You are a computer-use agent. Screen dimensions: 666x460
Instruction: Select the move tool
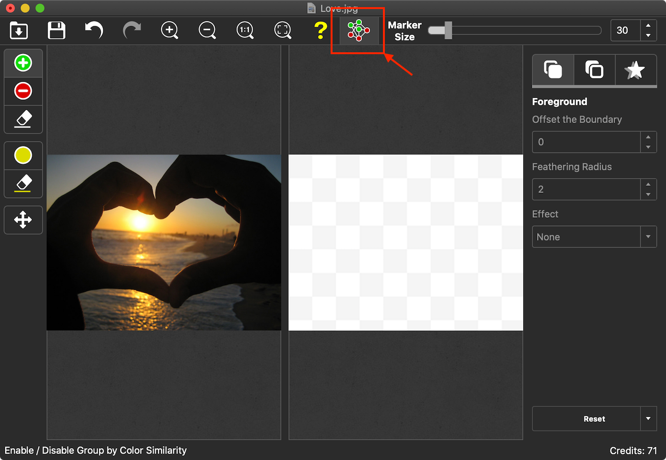click(x=23, y=220)
